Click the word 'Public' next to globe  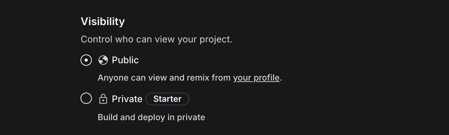pyautogui.click(x=125, y=60)
